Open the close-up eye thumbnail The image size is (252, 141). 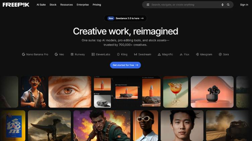click(70, 92)
